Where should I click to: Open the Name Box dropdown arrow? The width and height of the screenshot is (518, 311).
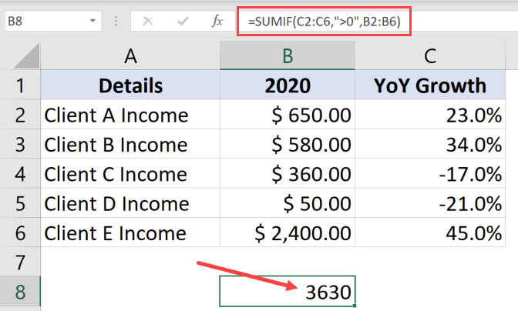click(x=93, y=21)
